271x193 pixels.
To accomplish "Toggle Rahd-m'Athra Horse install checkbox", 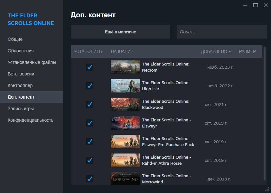I will [x=90, y=160].
